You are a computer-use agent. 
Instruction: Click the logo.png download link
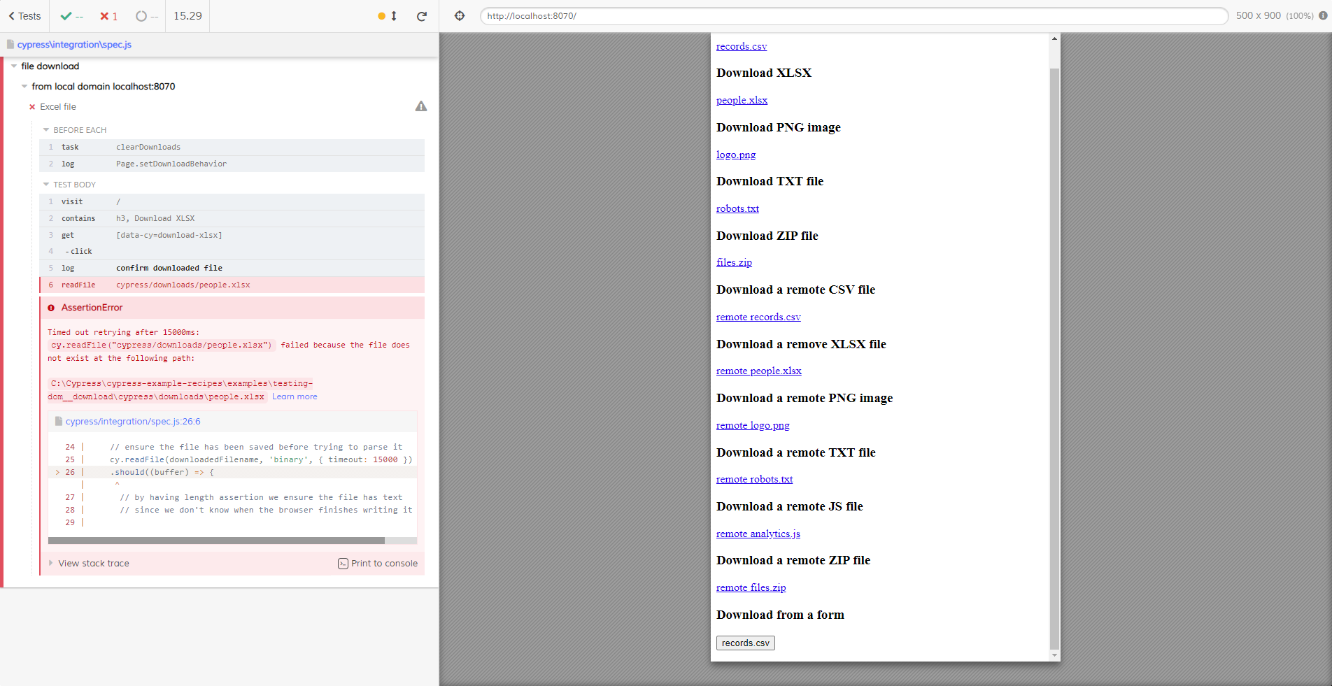point(736,155)
